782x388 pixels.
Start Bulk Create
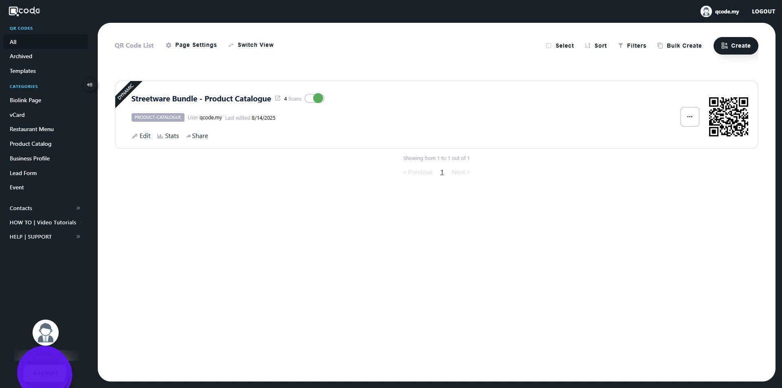(x=679, y=46)
